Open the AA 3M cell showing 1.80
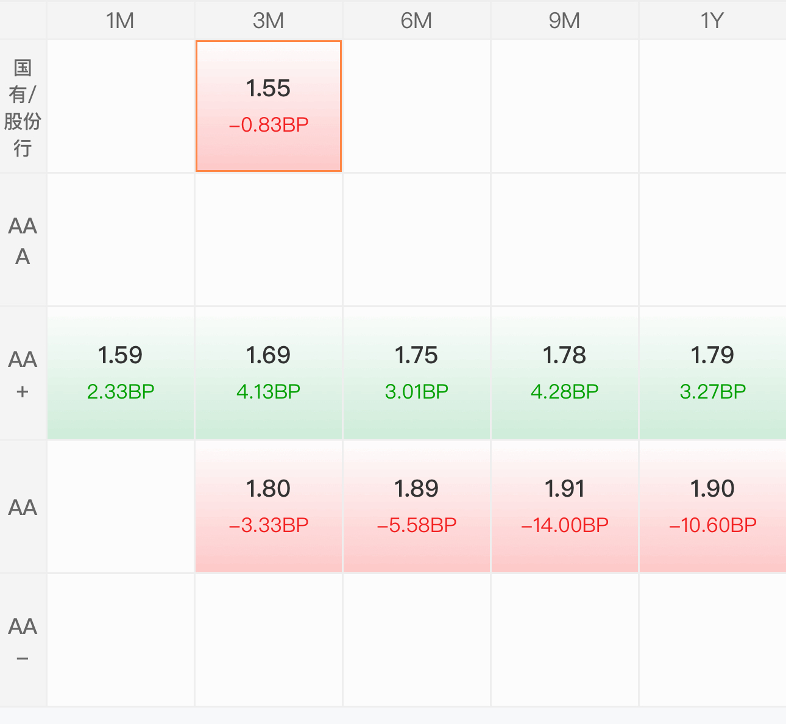This screenshot has height=724, width=786. pos(269,507)
